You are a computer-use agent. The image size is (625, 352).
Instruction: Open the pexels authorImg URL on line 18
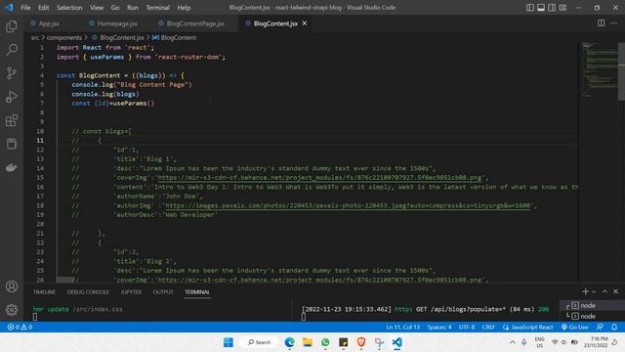click(348, 205)
